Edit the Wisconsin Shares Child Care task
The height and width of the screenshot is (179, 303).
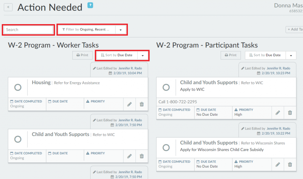click(278, 164)
